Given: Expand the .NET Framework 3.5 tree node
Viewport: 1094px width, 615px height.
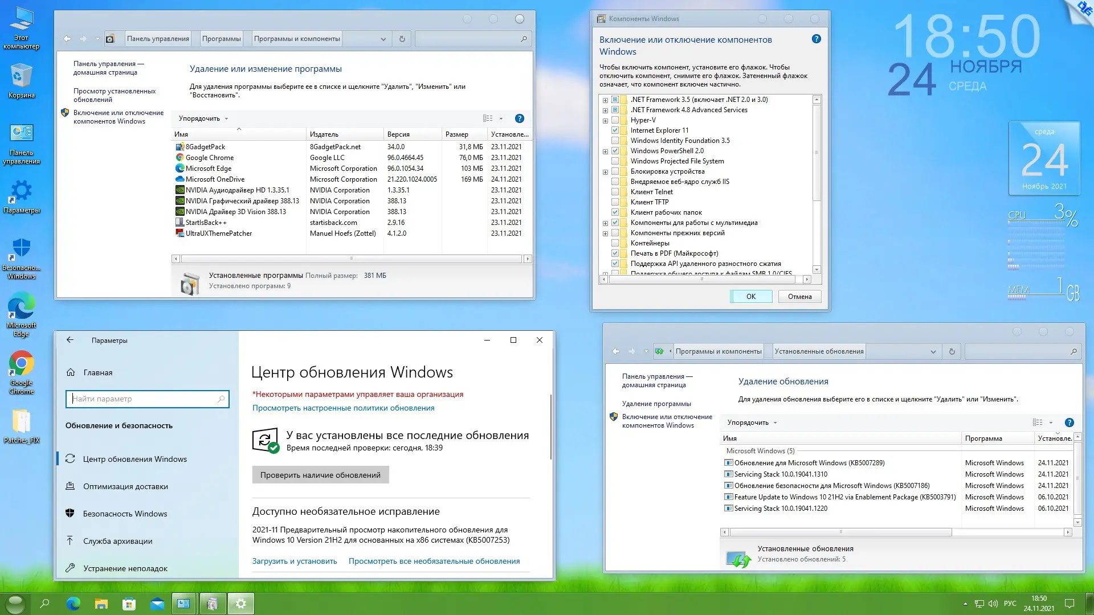Looking at the screenshot, I should (605, 100).
